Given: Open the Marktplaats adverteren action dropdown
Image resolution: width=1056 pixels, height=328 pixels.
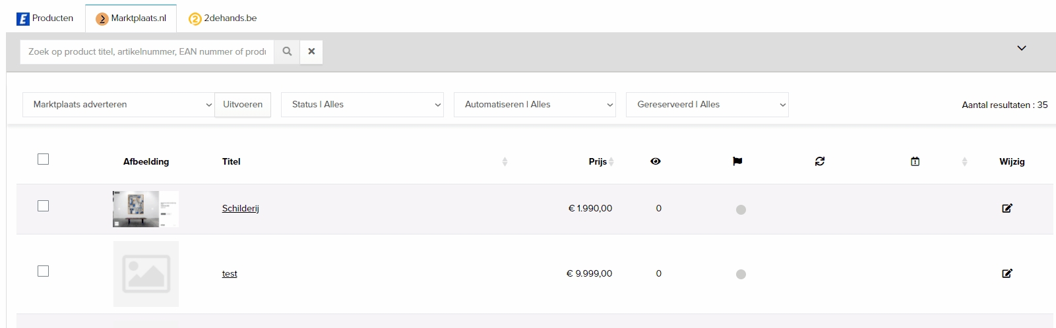Looking at the screenshot, I should click(x=119, y=105).
